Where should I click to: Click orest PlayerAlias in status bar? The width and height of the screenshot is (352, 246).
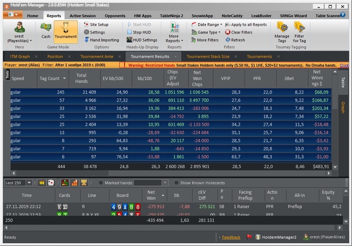(x=324, y=237)
